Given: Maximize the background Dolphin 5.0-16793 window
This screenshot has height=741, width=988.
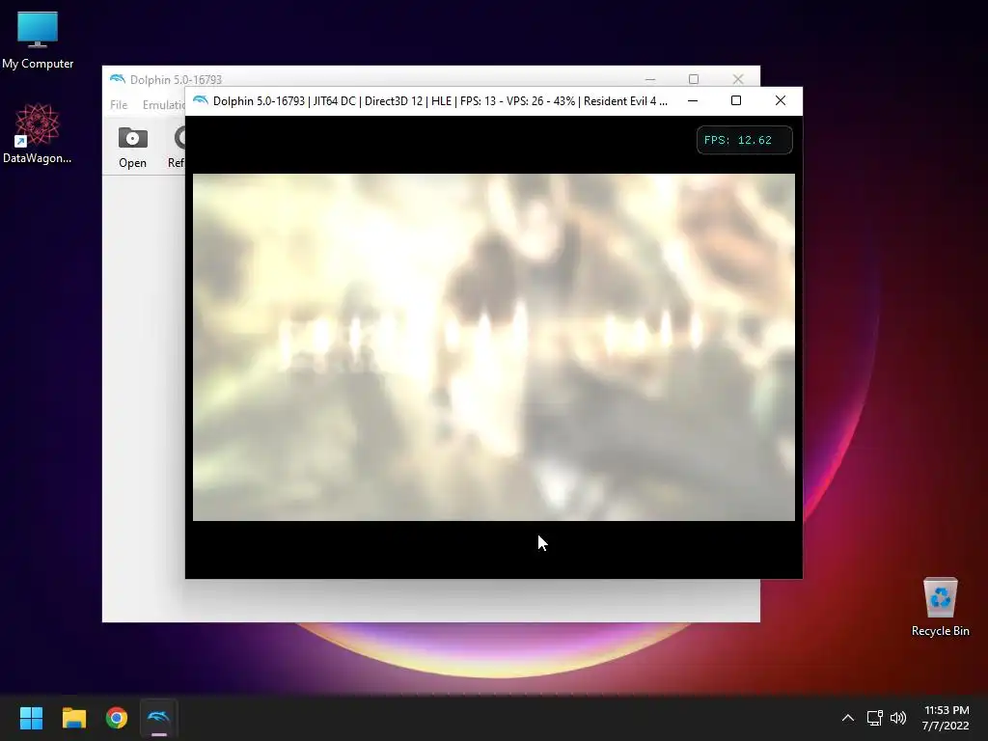Looking at the screenshot, I should coord(694,79).
